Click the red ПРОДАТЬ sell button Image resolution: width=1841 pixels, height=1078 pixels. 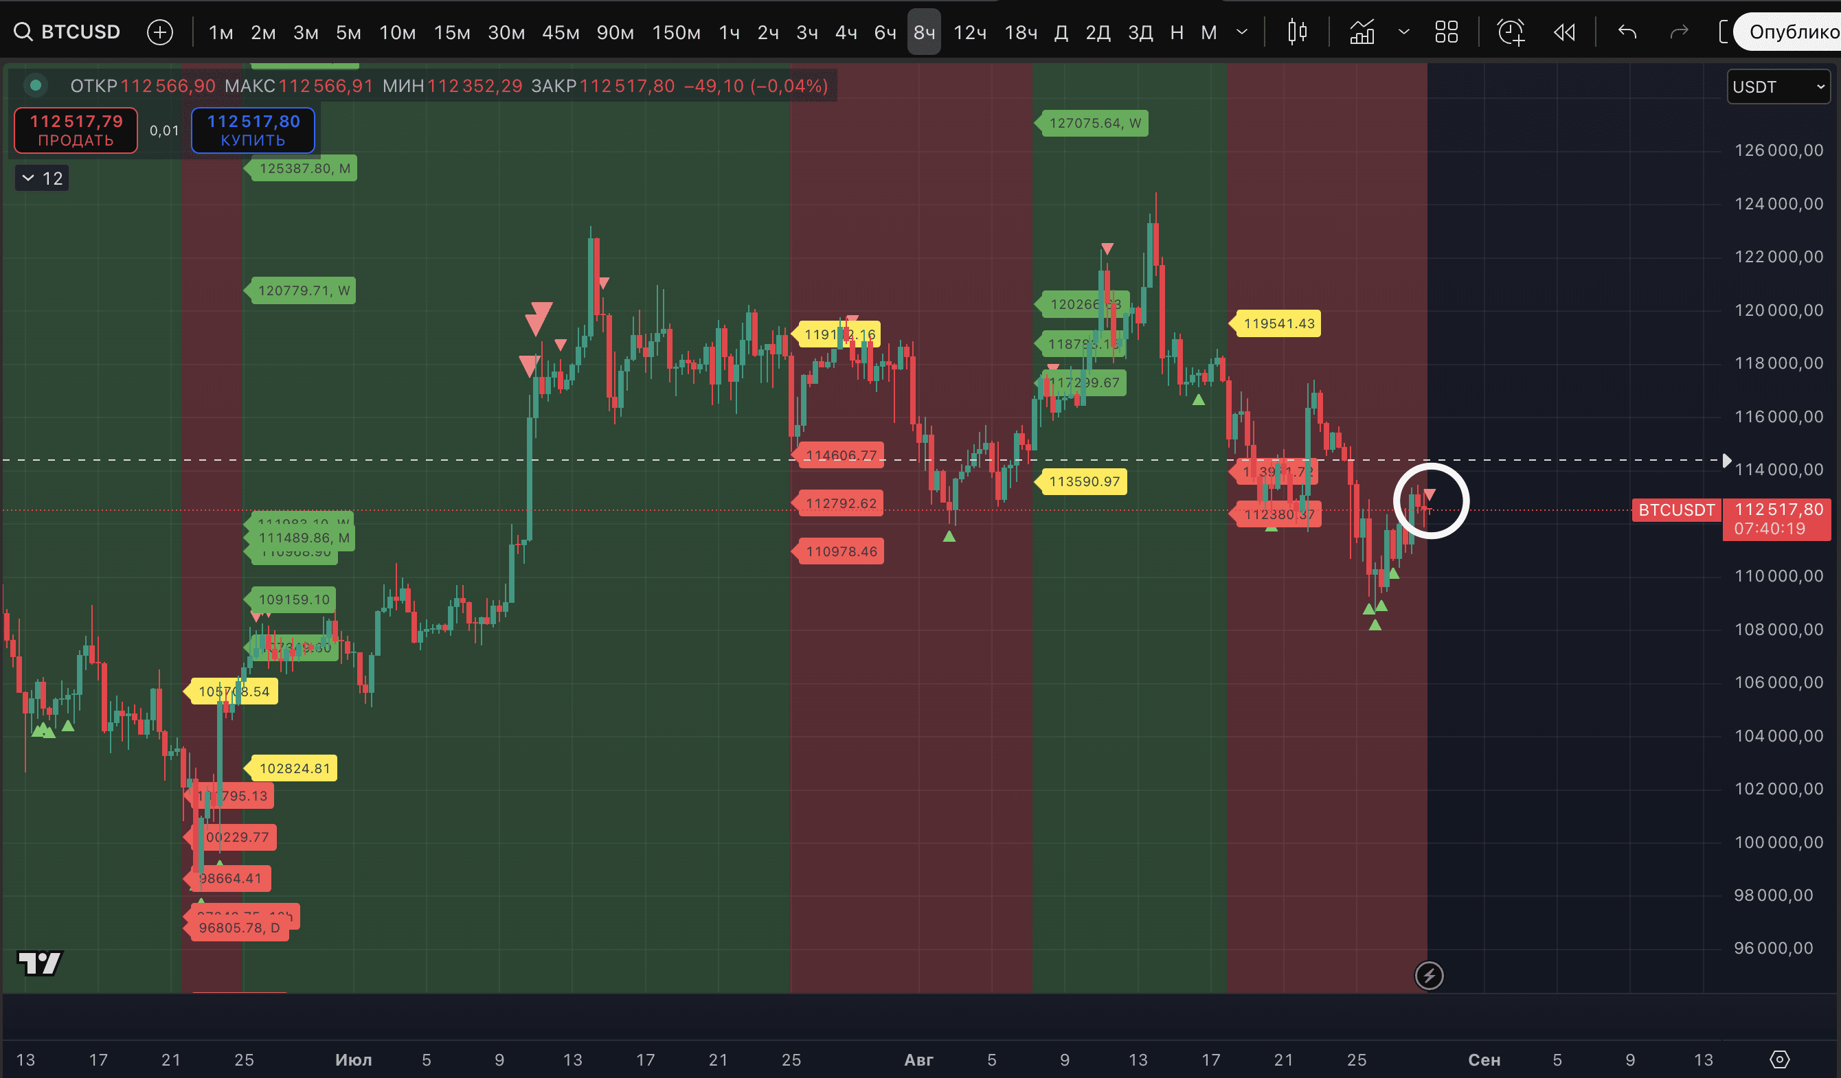tap(76, 130)
